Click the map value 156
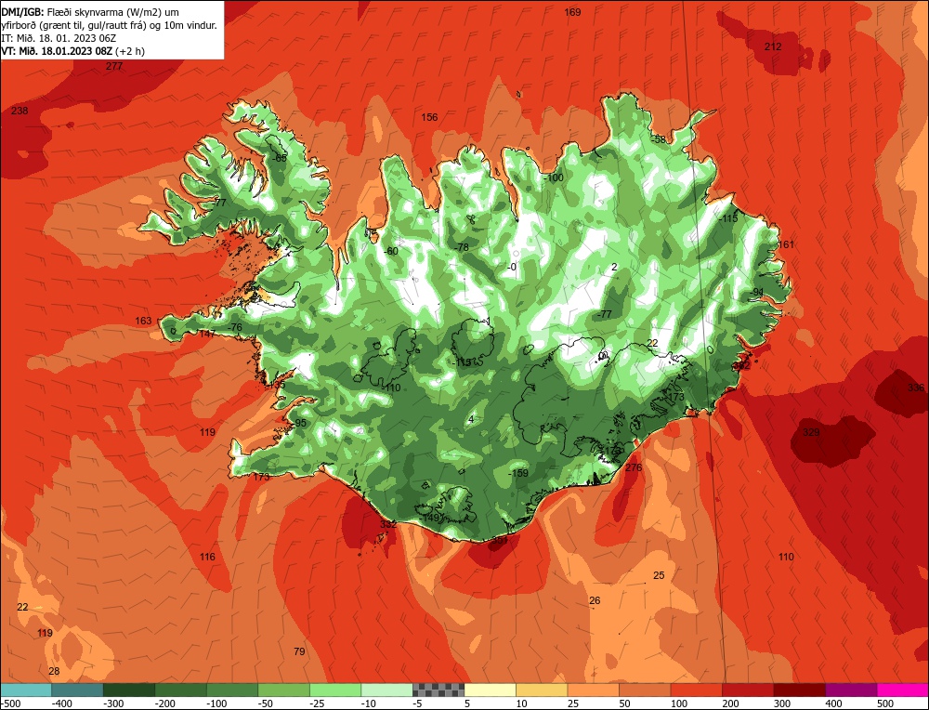This screenshot has height=710, width=929. pos(429,117)
